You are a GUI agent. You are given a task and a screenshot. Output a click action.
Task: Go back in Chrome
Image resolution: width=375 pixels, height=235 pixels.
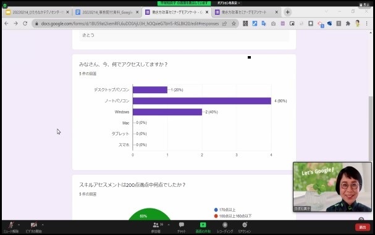6,23
